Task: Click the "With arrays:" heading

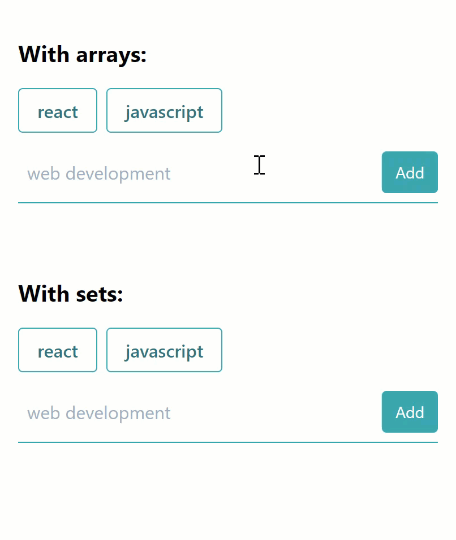Action: pyautogui.click(x=83, y=54)
